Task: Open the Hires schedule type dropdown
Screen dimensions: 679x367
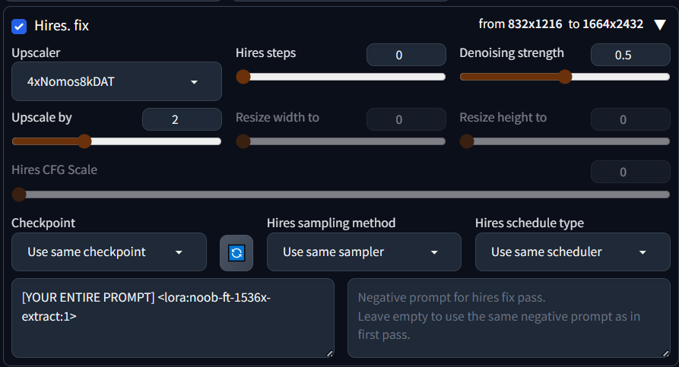Action: coord(572,252)
